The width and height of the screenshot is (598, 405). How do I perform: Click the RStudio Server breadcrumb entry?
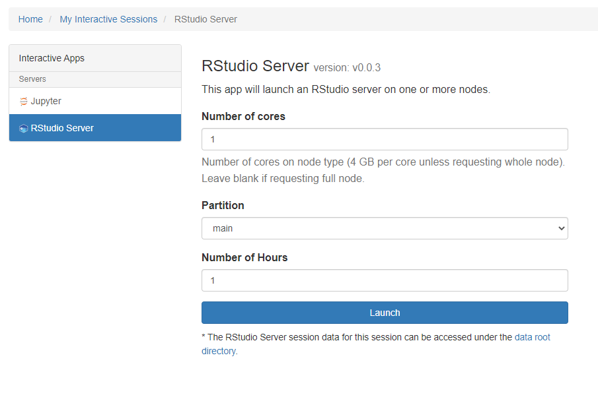[x=206, y=19]
